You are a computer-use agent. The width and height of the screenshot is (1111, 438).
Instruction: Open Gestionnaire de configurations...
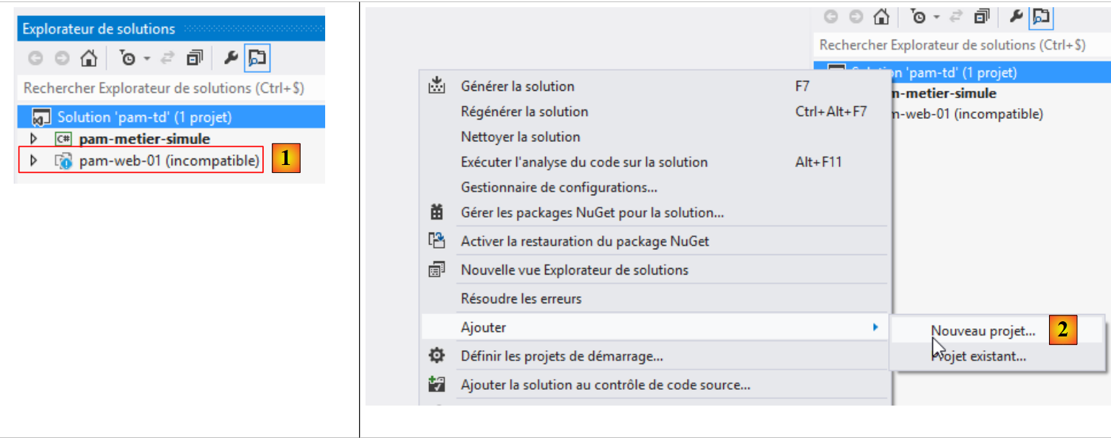click(x=559, y=187)
